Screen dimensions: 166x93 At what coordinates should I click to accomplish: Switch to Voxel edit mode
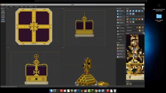coord(121,14)
